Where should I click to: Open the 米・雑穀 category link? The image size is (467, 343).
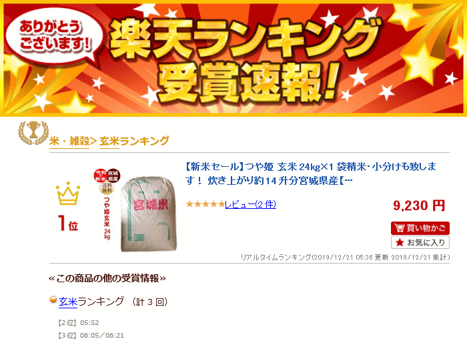pos(69,141)
